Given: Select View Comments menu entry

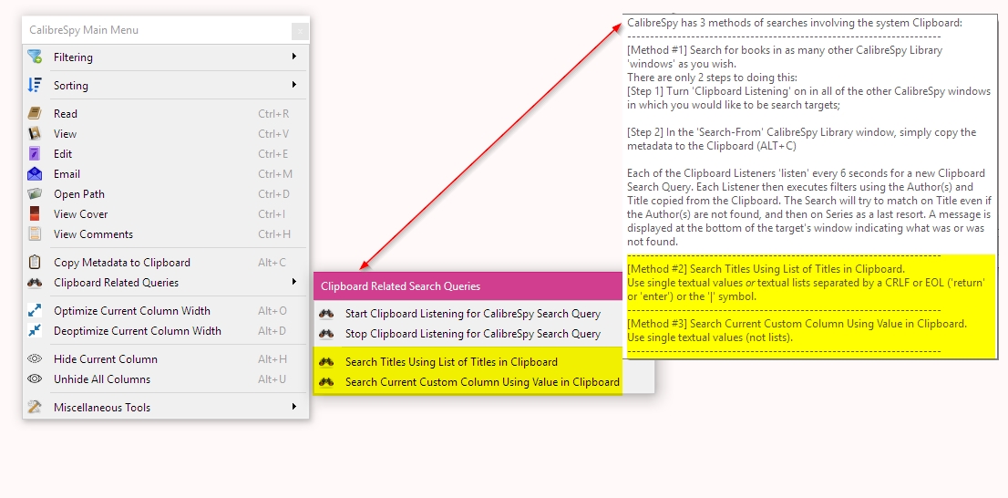Looking at the screenshot, I should 166,233.
